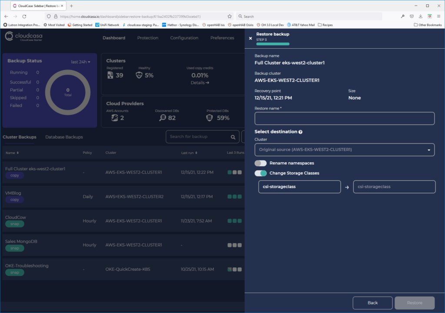This screenshot has width=445, height=313.
Task: Bookmark this page with the star icon
Action: [x=229, y=17]
